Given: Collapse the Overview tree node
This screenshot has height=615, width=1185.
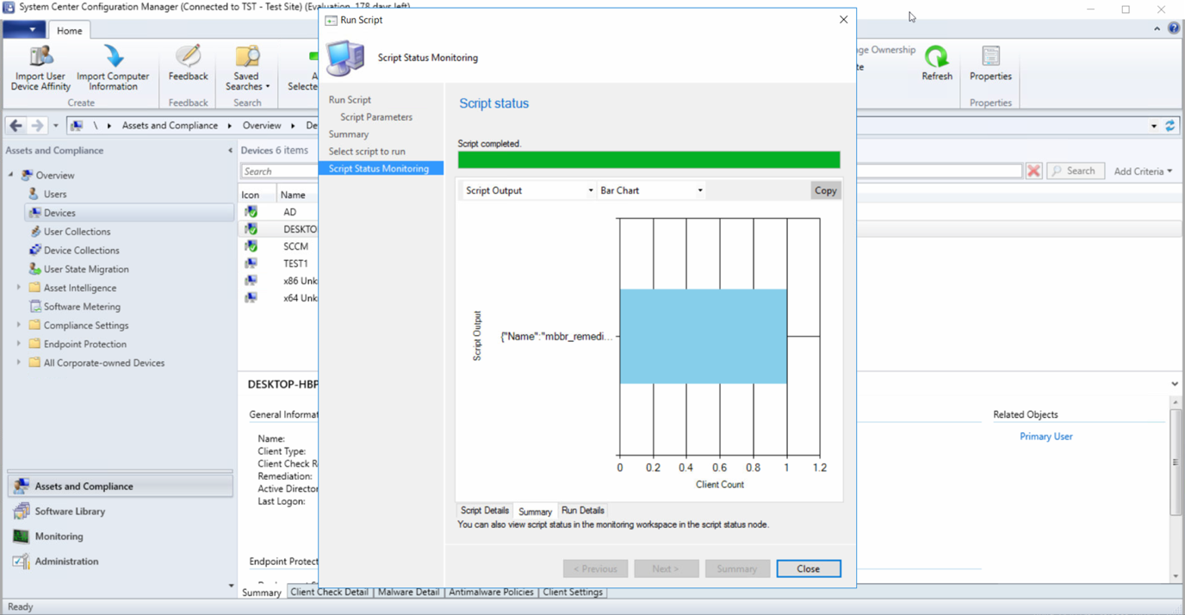Looking at the screenshot, I should point(11,176).
